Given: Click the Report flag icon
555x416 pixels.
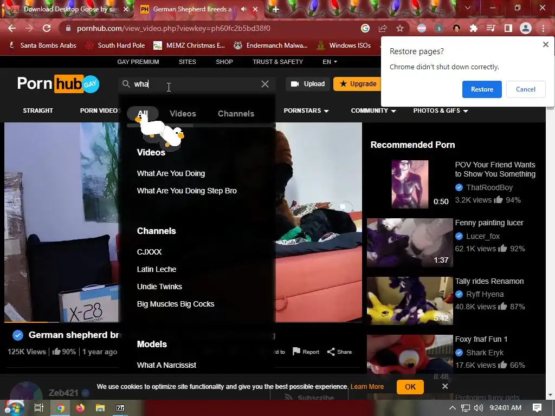Looking at the screenshot, I should click(296, 351).
